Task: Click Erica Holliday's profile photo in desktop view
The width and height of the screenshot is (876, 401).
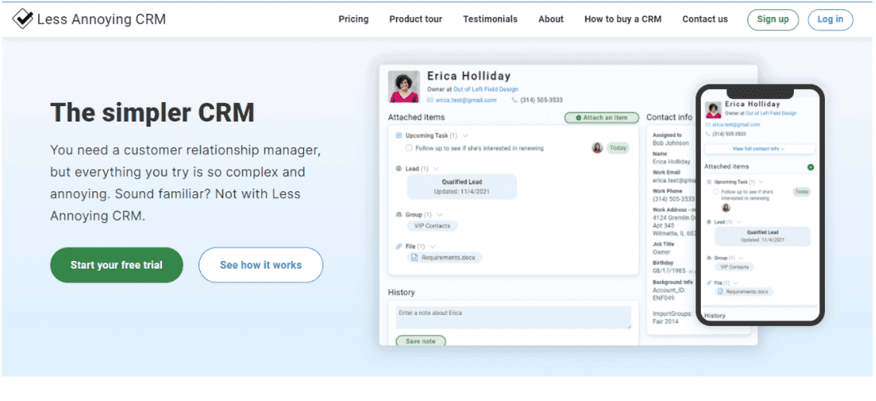Action: (x=404, y=87)
